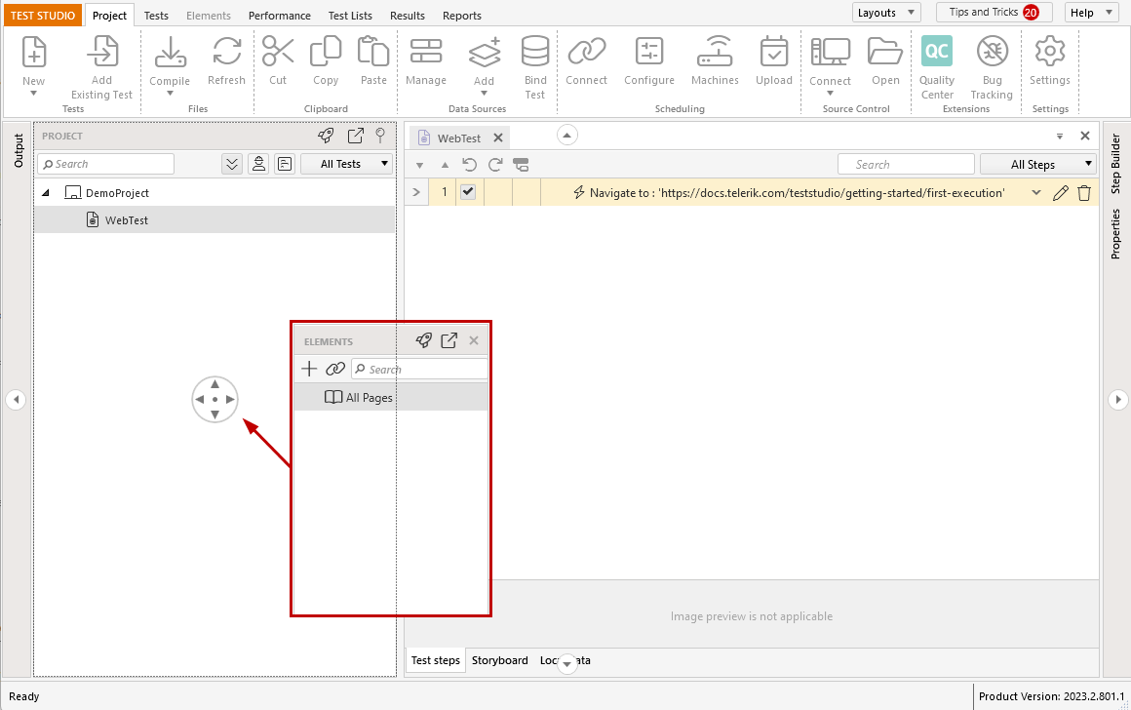Click the TEST STUDIO button

point(43,16)
